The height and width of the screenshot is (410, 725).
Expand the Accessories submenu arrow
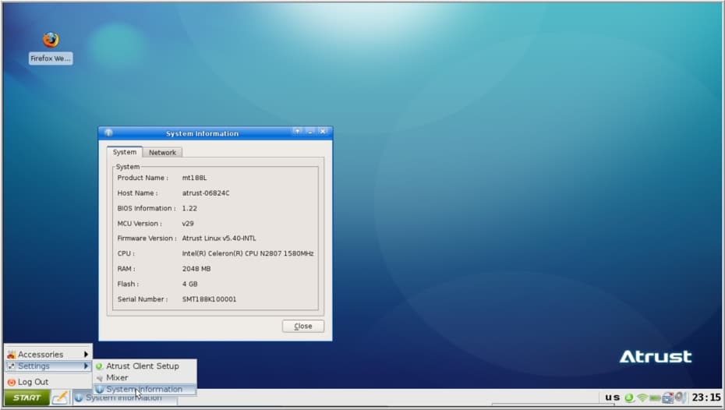(x=86, y=354)
